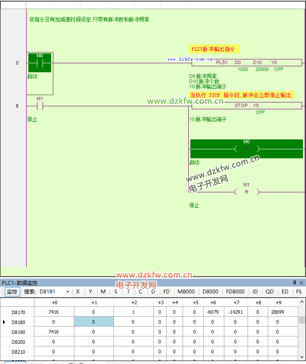Select the M1 stop contact

[x=40, y=105]
